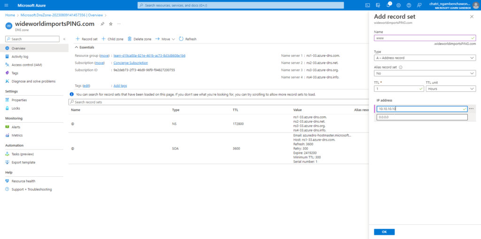Click Search record sets field
The width and height of the screenshot is (481, 239).
point(219,102)
